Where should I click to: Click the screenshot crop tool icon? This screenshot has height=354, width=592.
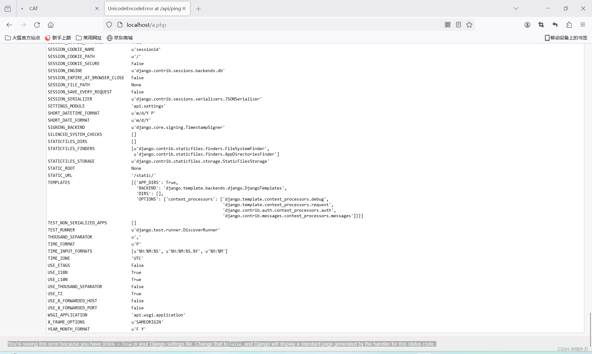pyautogui.click(x=541, y=25)
